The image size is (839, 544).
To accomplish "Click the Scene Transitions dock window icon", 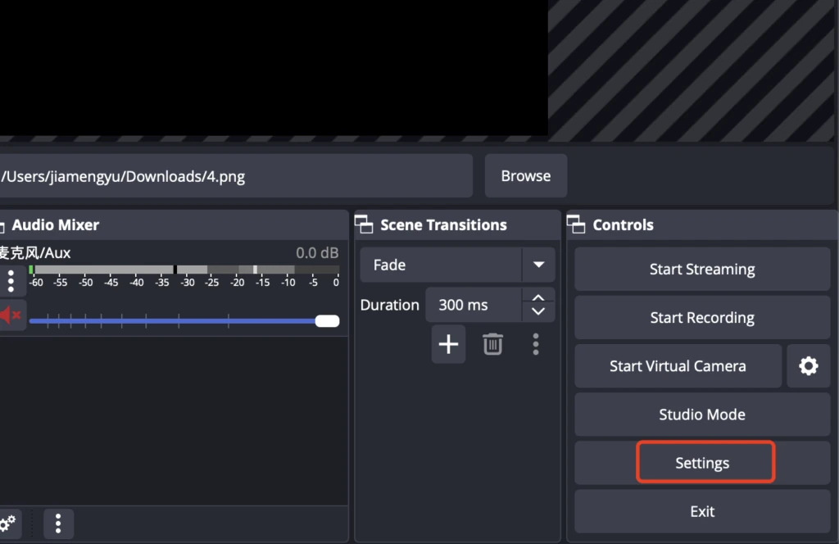I will click(365, 225).
